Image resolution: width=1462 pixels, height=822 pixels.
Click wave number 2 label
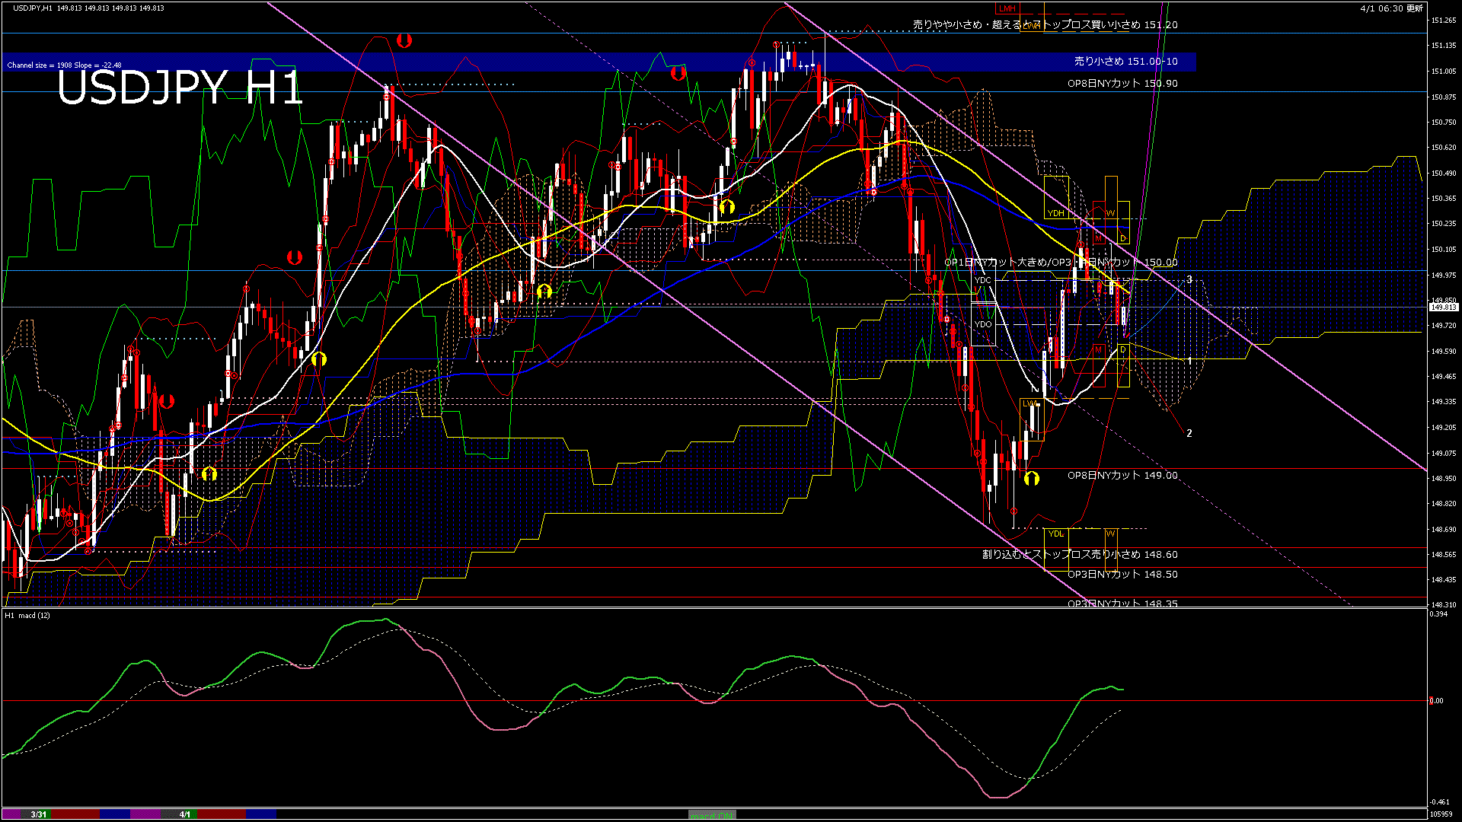tap(1189, 433)
